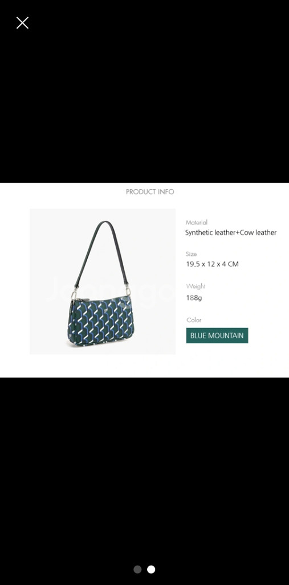
Task: Select the 19.5 x 12 x 4 CM dimensions
Action: tap(212, 264)
